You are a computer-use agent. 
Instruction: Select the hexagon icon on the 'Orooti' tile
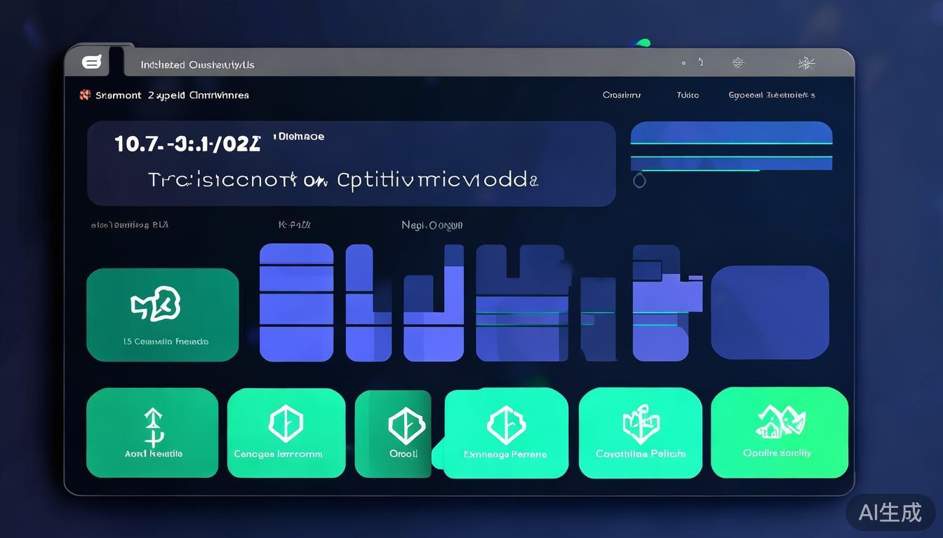[406, 425]
